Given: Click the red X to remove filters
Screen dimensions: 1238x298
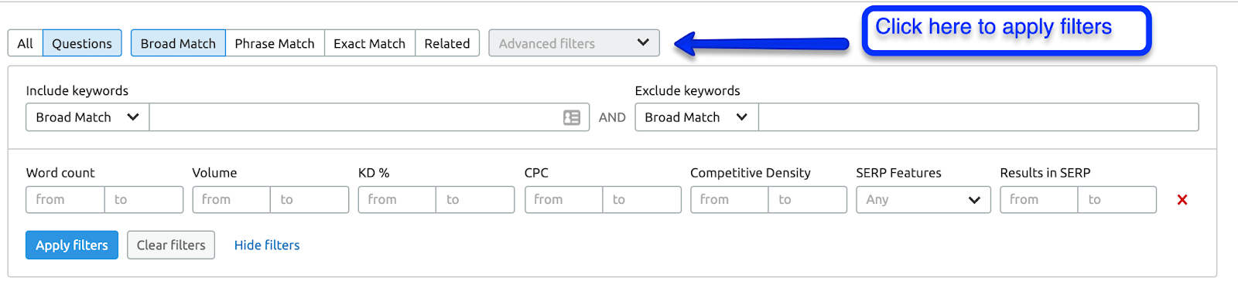Looking at the screenshot, I should [1182, 200].
